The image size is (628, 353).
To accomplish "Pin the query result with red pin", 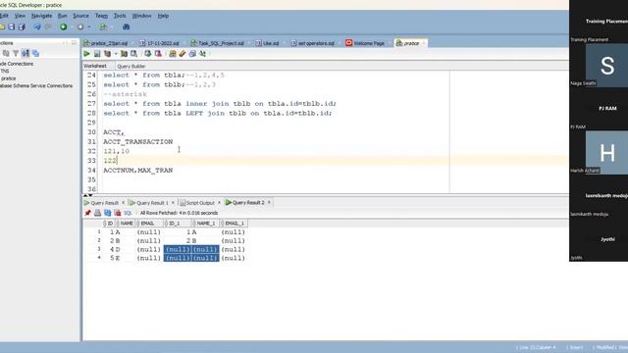I will [x=87, y=213].
